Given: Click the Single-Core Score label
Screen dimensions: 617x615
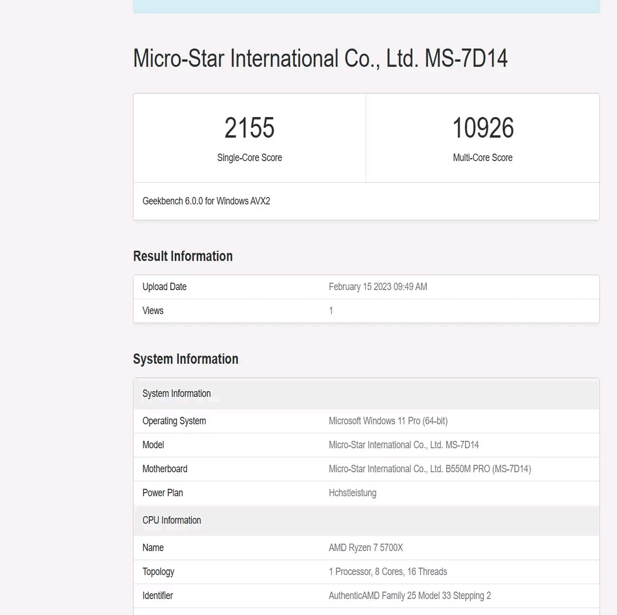Looking at the screenshot, I should 250,158.
